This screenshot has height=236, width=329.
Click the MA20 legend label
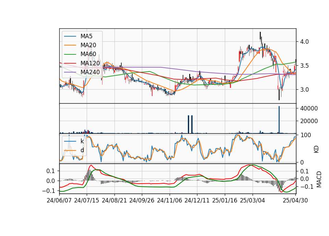tap(88, 45)
